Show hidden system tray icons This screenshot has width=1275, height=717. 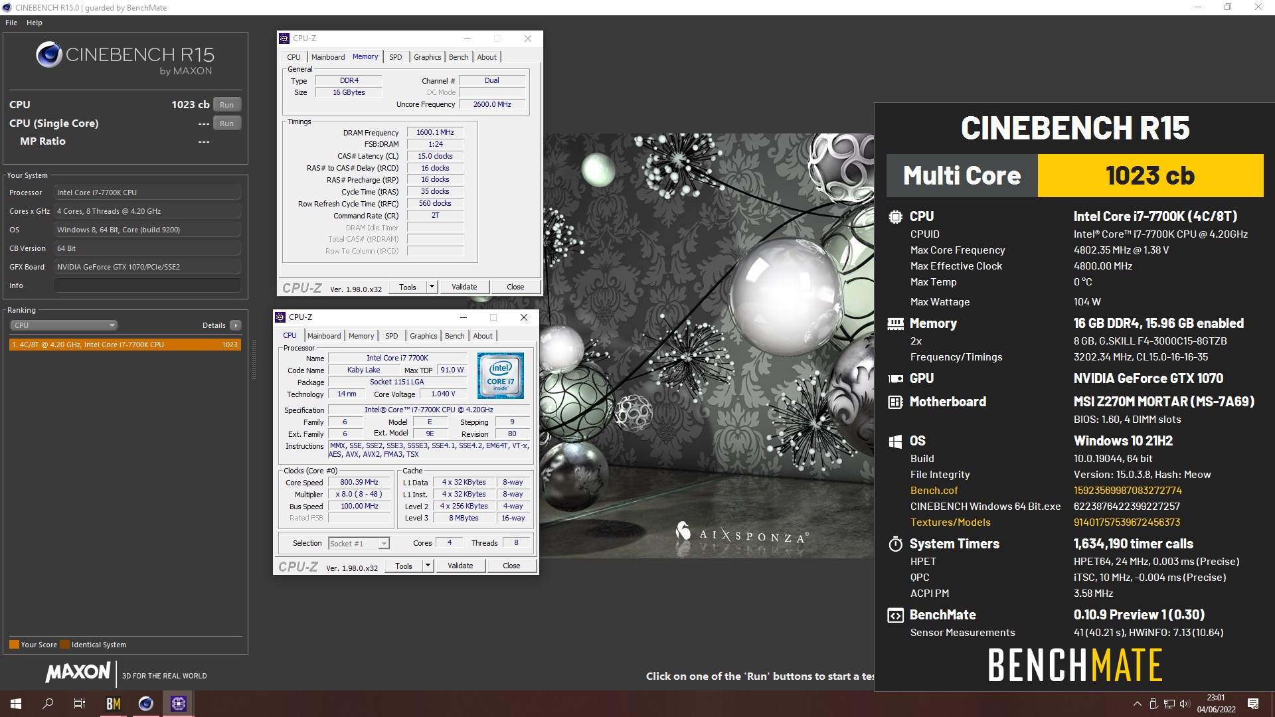coord(1137,704)
